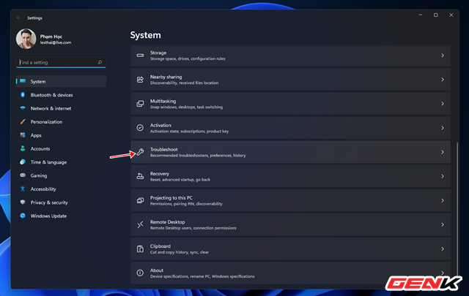Open Multitasking via its right chevron
469x296 pixels.
pyautogui.click(x=443, y=104)
